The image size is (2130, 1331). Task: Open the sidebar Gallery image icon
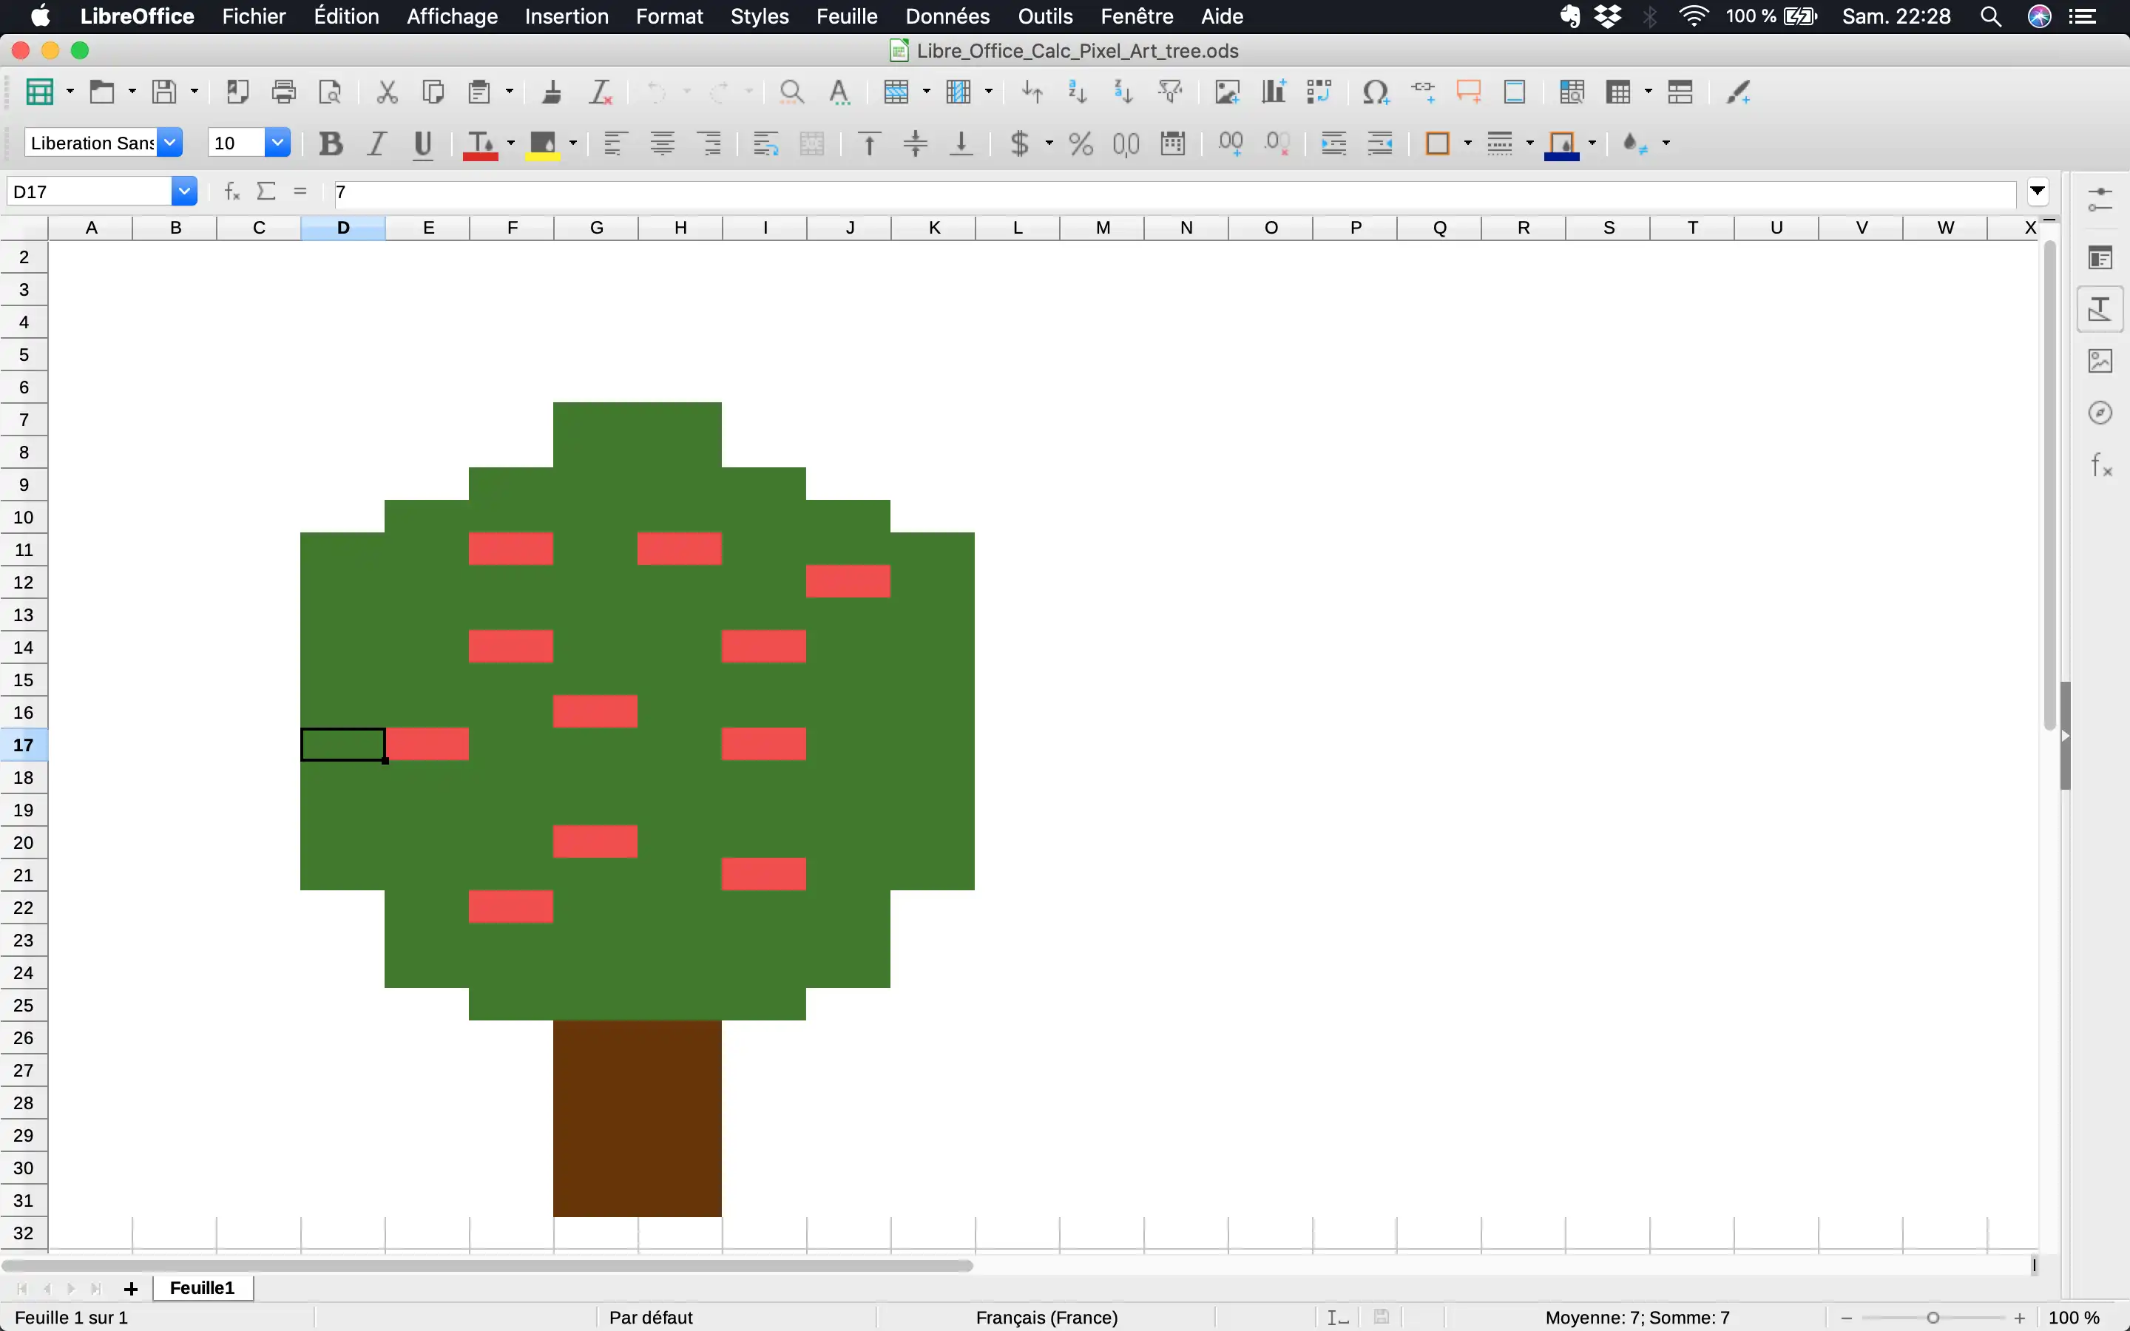click(2100, 361)
